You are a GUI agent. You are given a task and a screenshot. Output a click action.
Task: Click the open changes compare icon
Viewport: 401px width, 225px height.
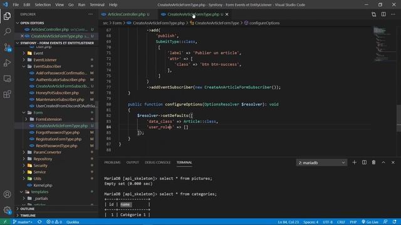point(373,14)
